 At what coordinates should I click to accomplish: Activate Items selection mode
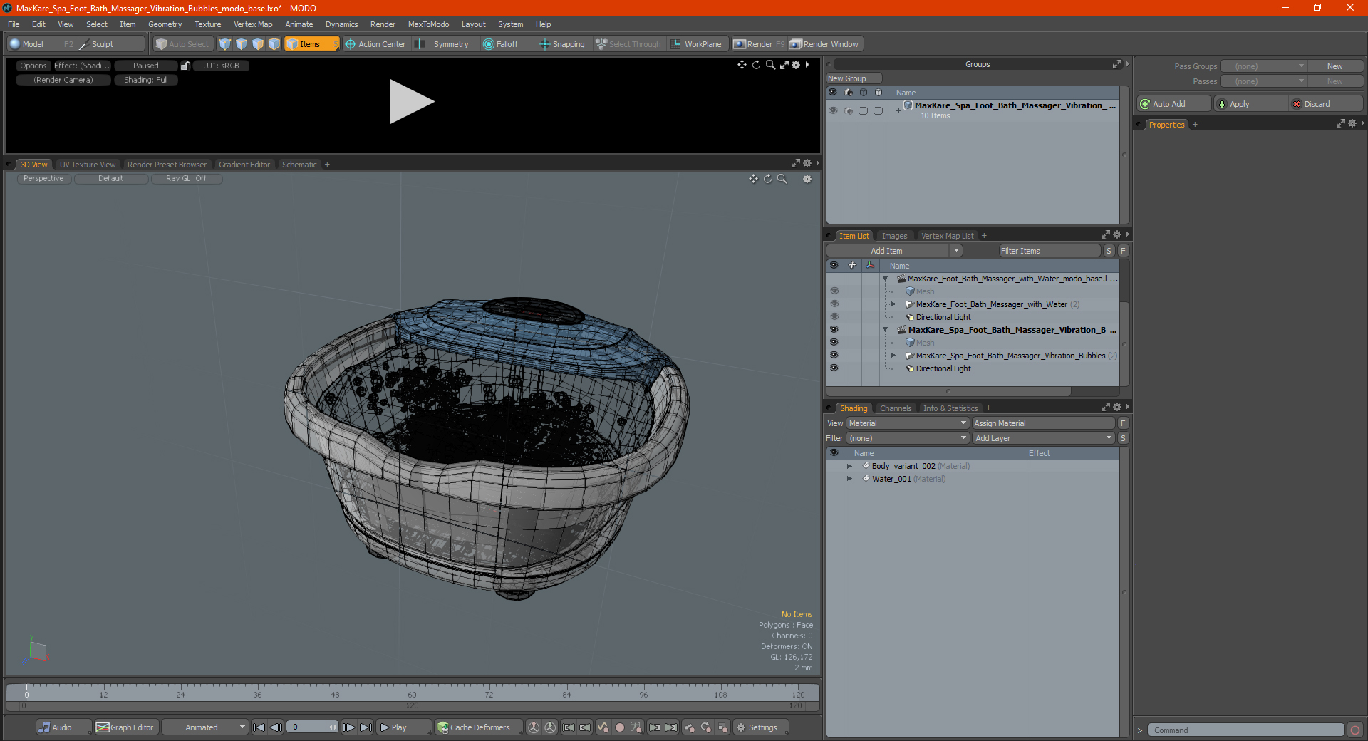pos(311,44)
